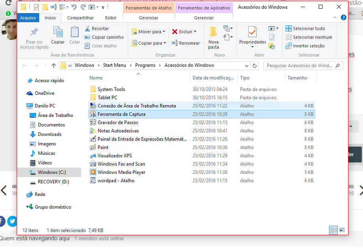
Task: Click the Up one level arrow
Action: point(54,66)
